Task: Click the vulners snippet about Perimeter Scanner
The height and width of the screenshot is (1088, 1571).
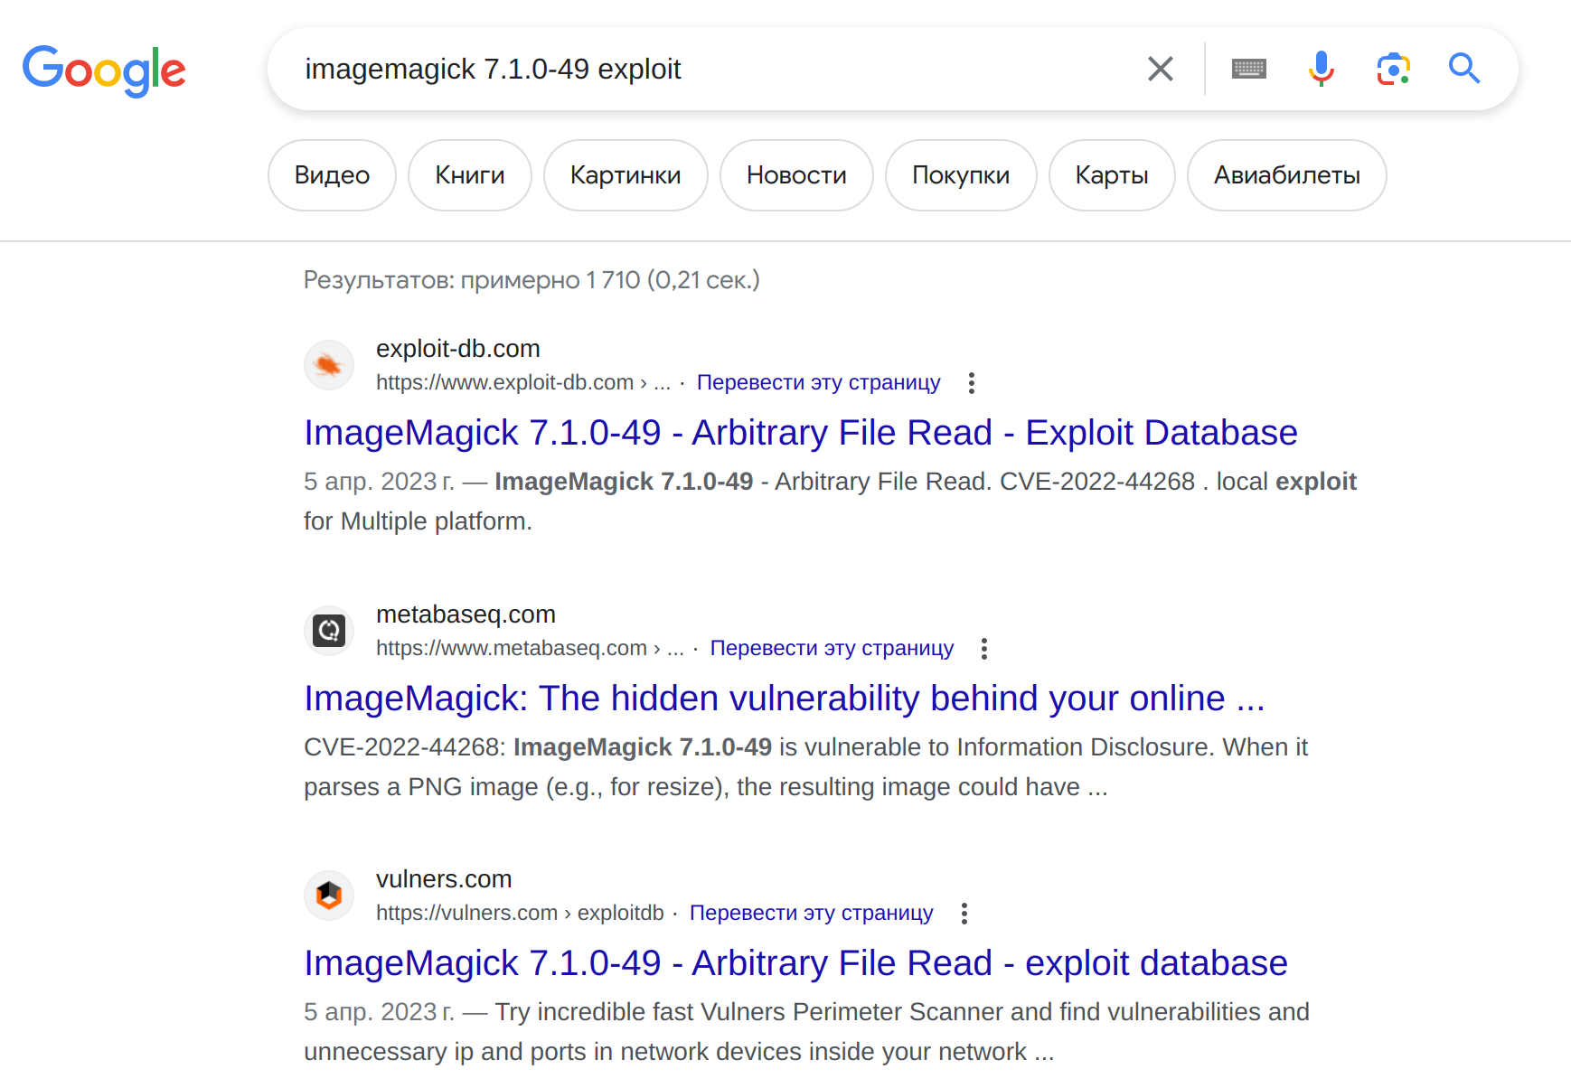Action: [806, 1032]
